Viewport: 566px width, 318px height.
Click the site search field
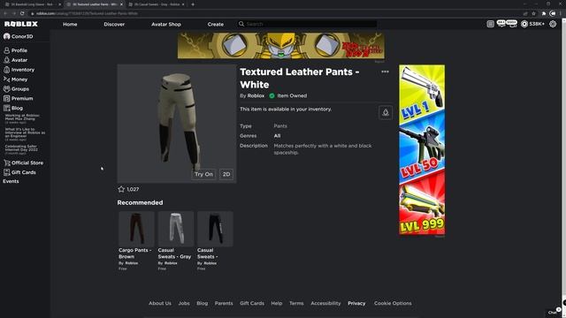(308, 24)
